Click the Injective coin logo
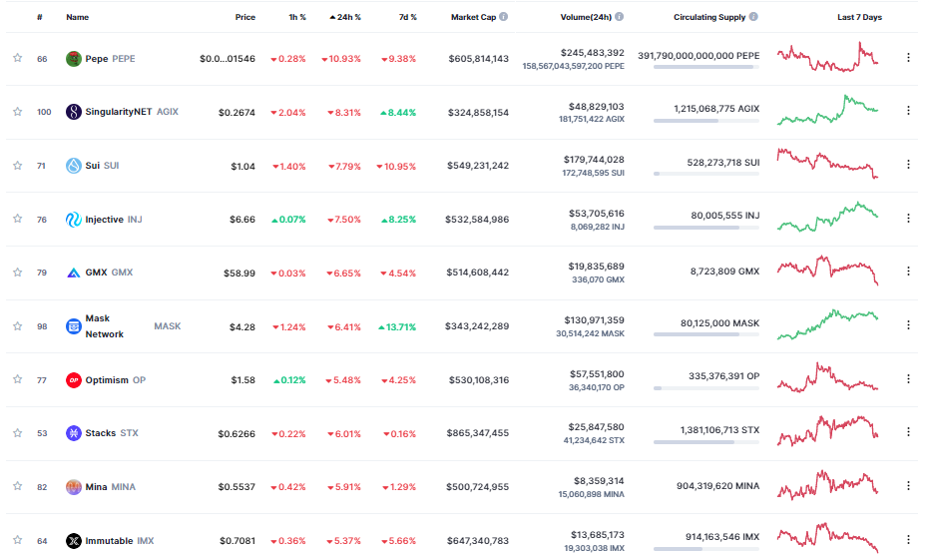This screenshot has height=555, width=932. [x=73, y=220]
